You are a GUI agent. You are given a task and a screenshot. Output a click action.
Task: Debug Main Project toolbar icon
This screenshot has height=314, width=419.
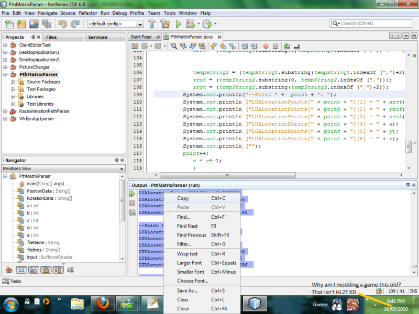pyautogui.click(x=191, y=24)
